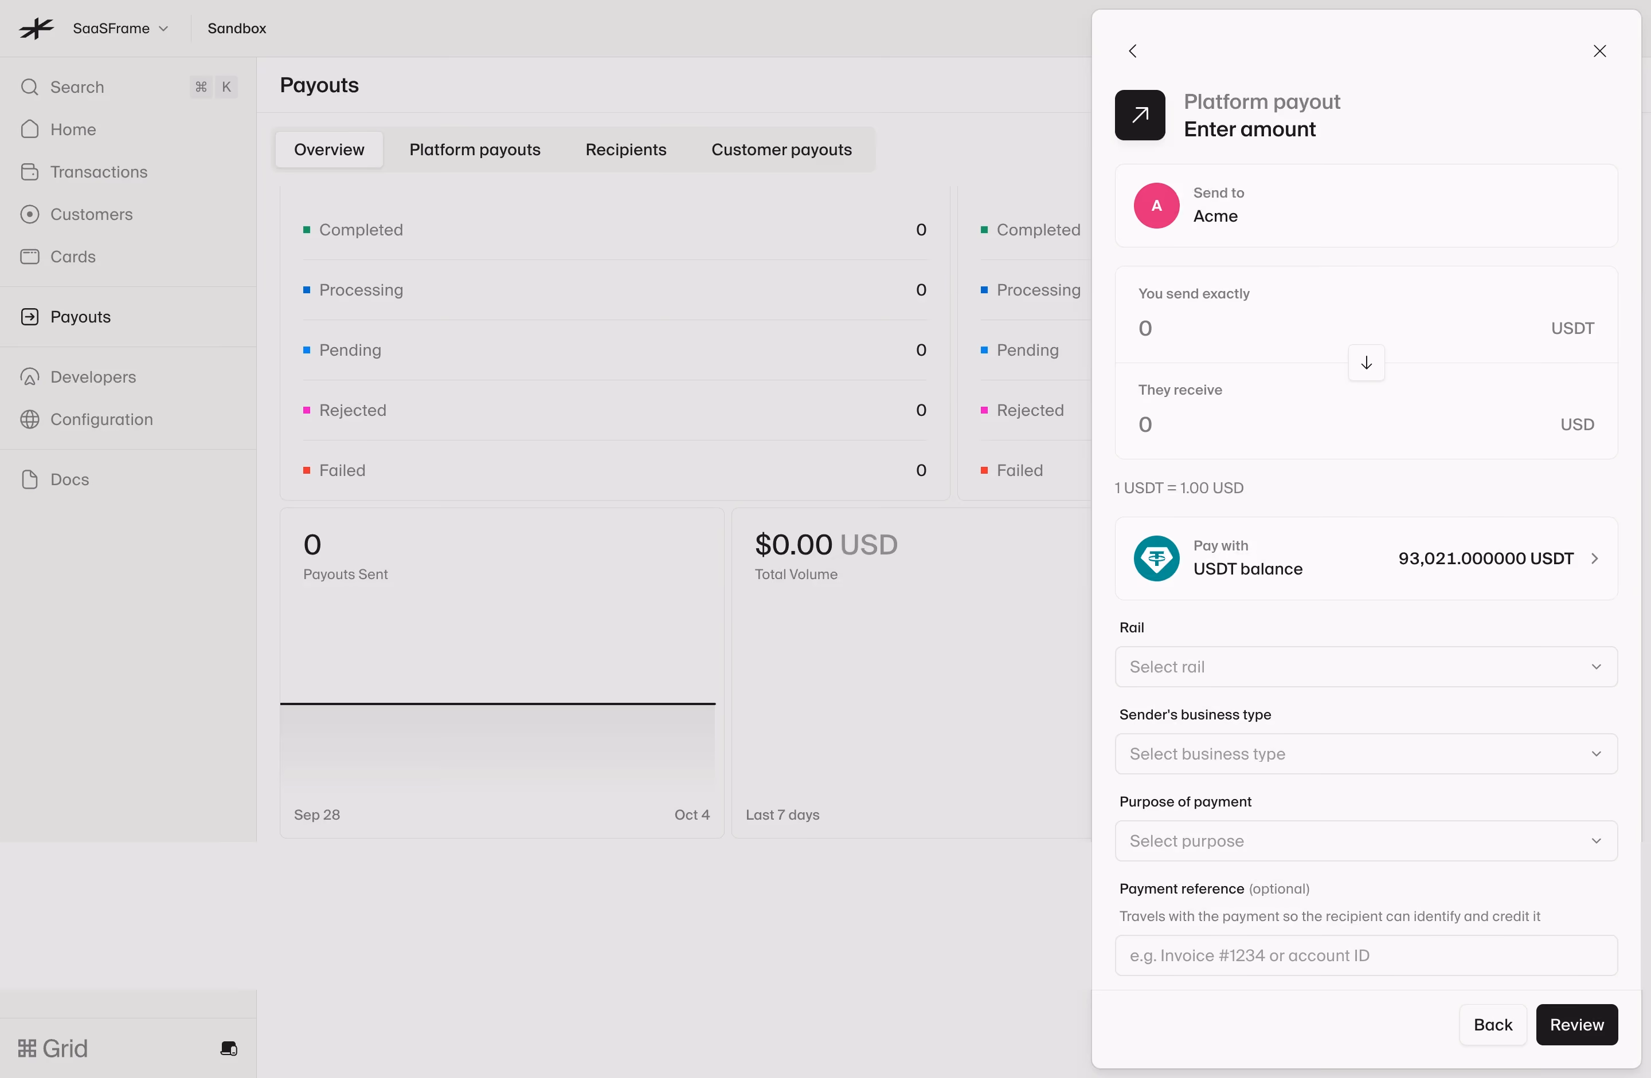The image size is (1651, 1078).
Task: Go back with the panel's left chevron
Action: click(1132, 50)
